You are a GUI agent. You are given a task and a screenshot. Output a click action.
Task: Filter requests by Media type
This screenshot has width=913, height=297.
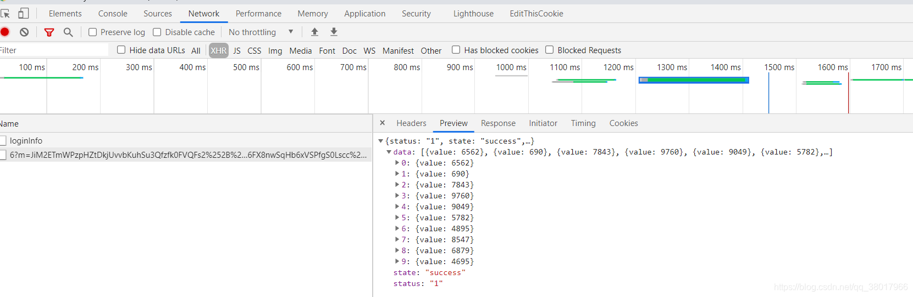[301, 50]
